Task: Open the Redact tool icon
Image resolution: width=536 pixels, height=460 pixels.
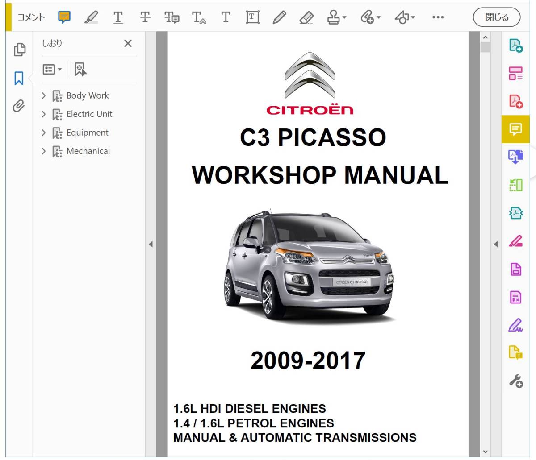Action: pyautogui.click(x=516, y=297)
